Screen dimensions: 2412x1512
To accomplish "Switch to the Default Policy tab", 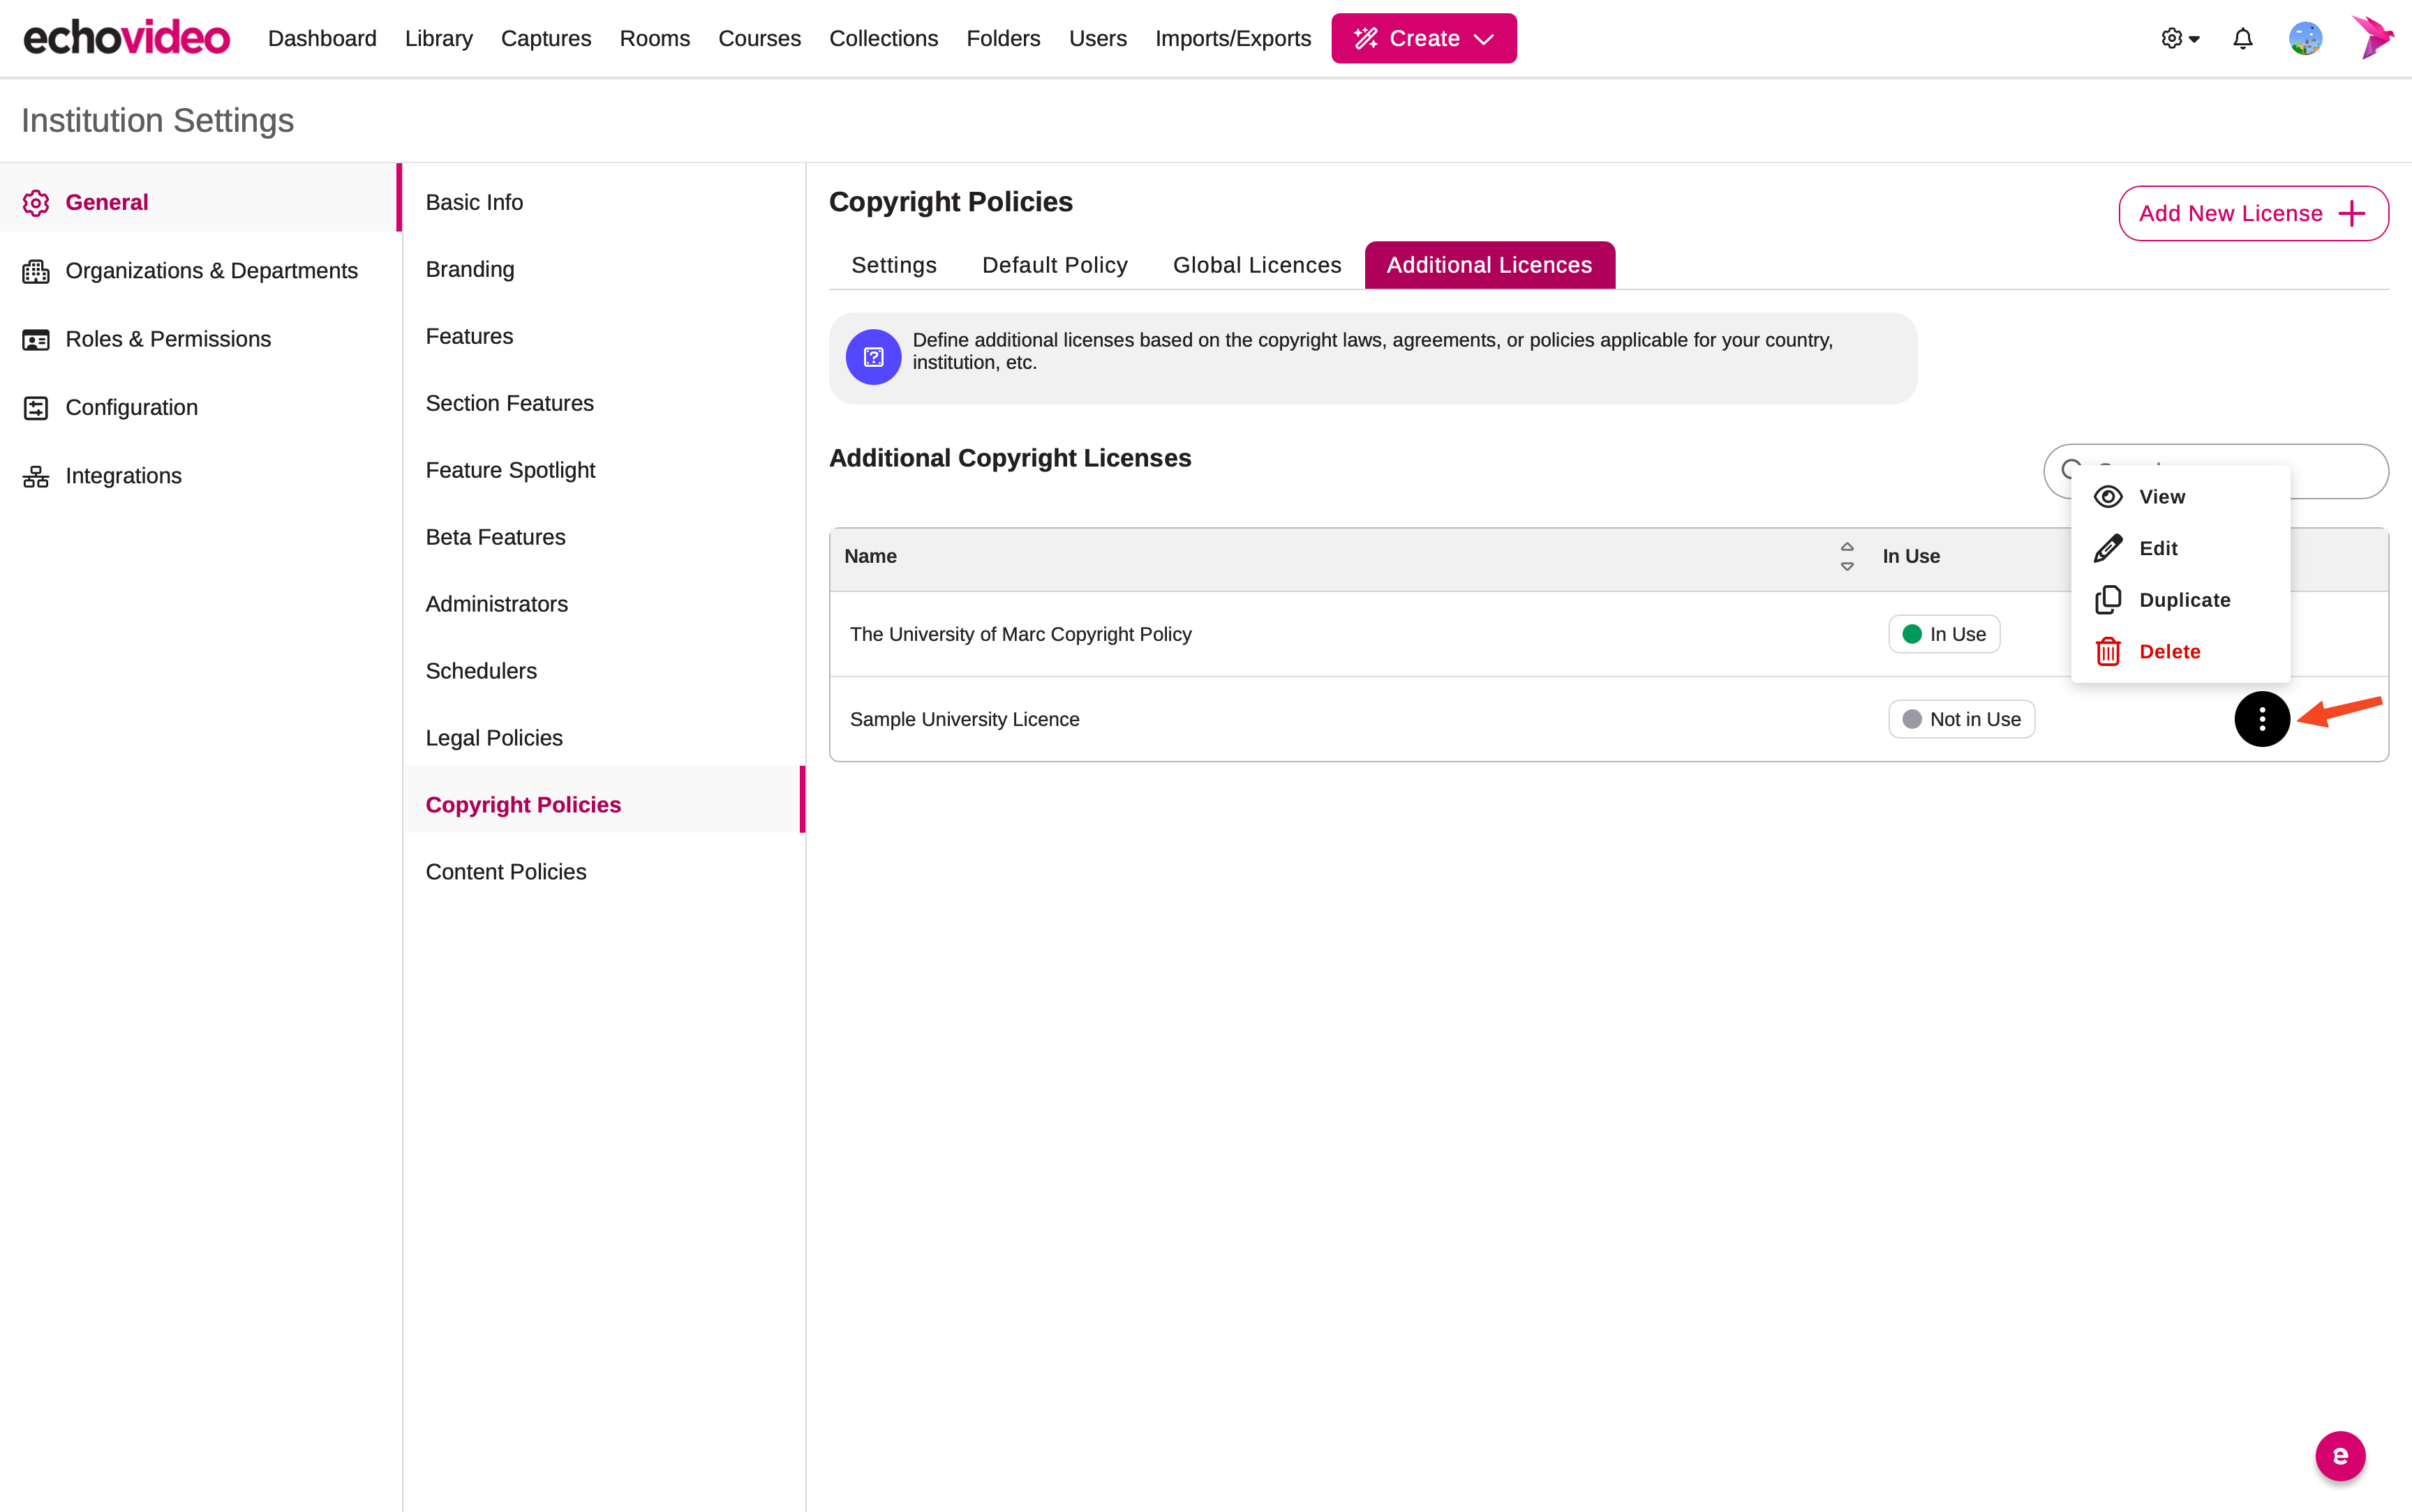I will [x=1055, y=265].
